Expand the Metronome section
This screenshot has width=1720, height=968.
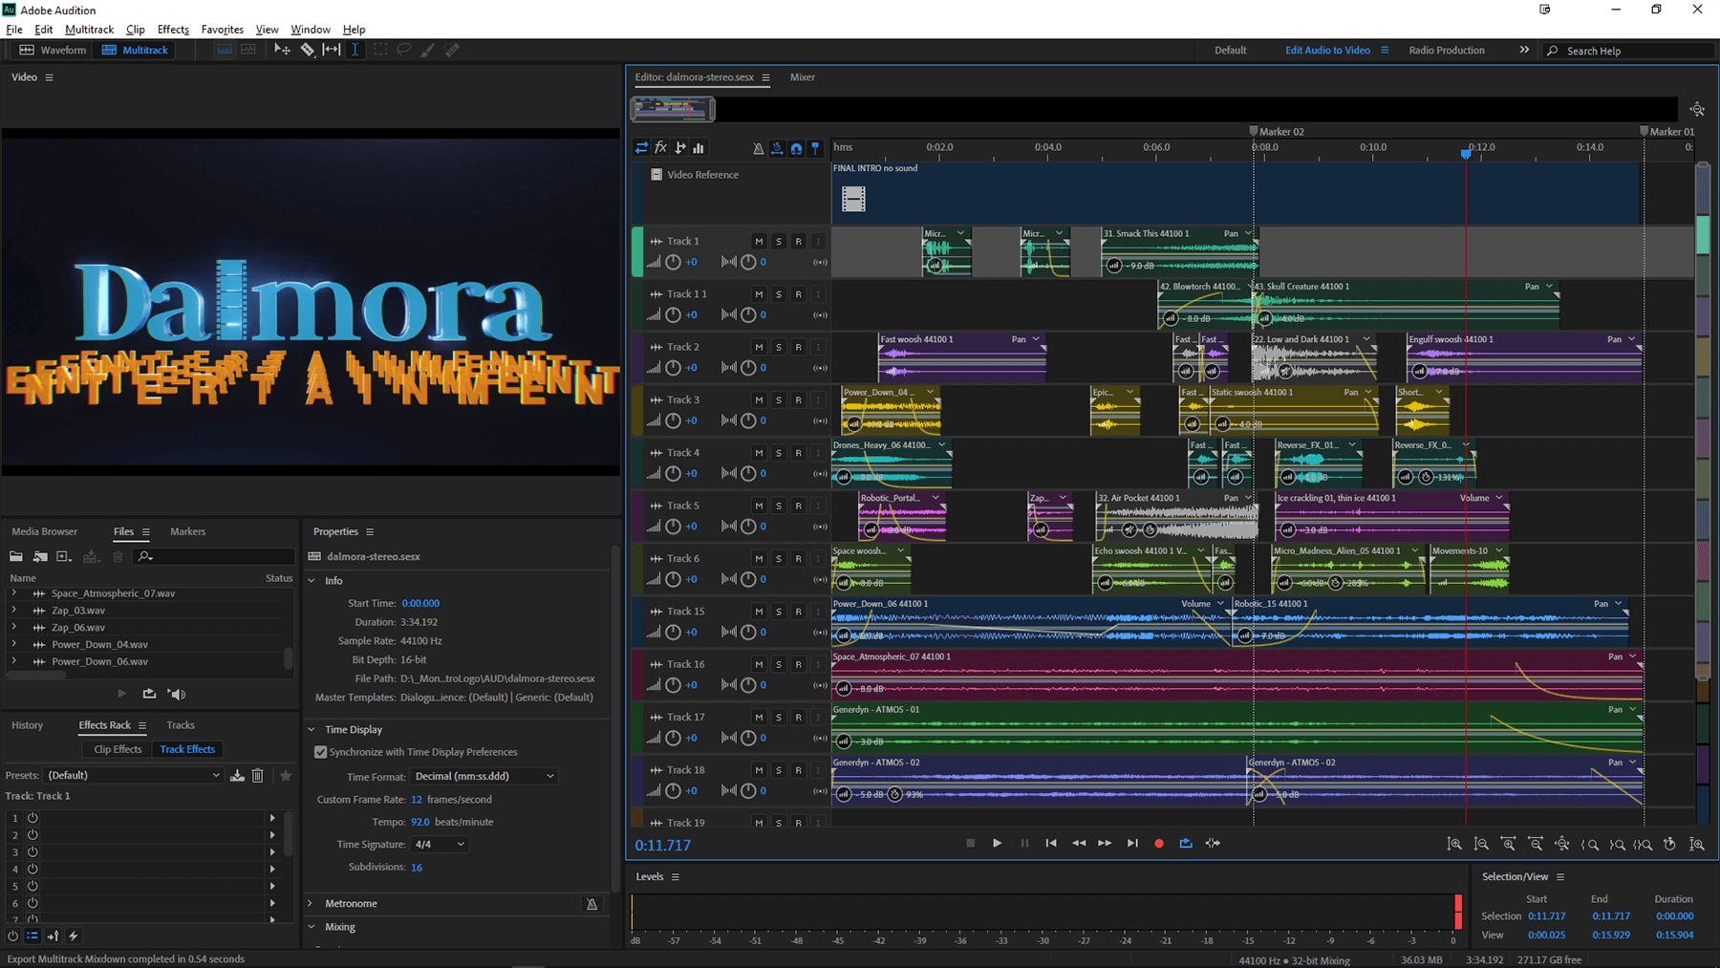pos(312,904)
